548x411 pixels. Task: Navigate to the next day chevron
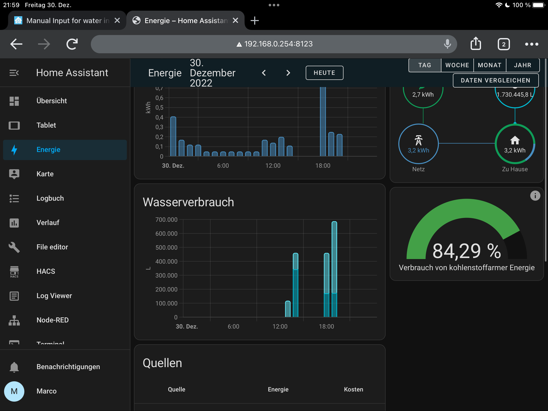(288, 73)
